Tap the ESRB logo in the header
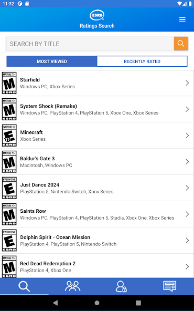The image size is (194, 311). (x=97, y=15)
